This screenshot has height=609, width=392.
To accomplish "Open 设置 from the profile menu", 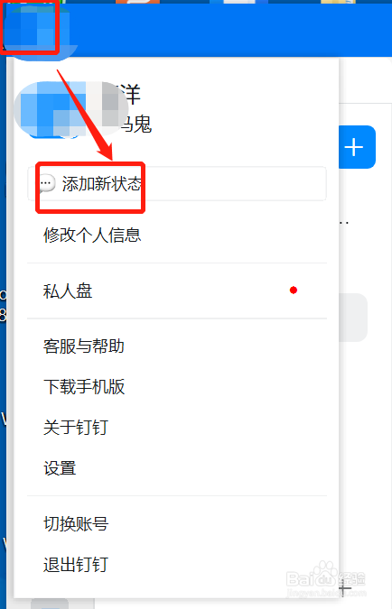I will tap(60, 468).
